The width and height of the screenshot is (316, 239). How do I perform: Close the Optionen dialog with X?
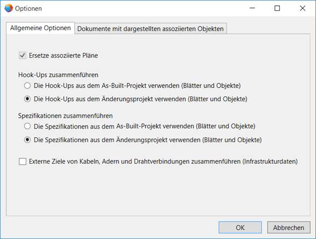click(303, 8)
